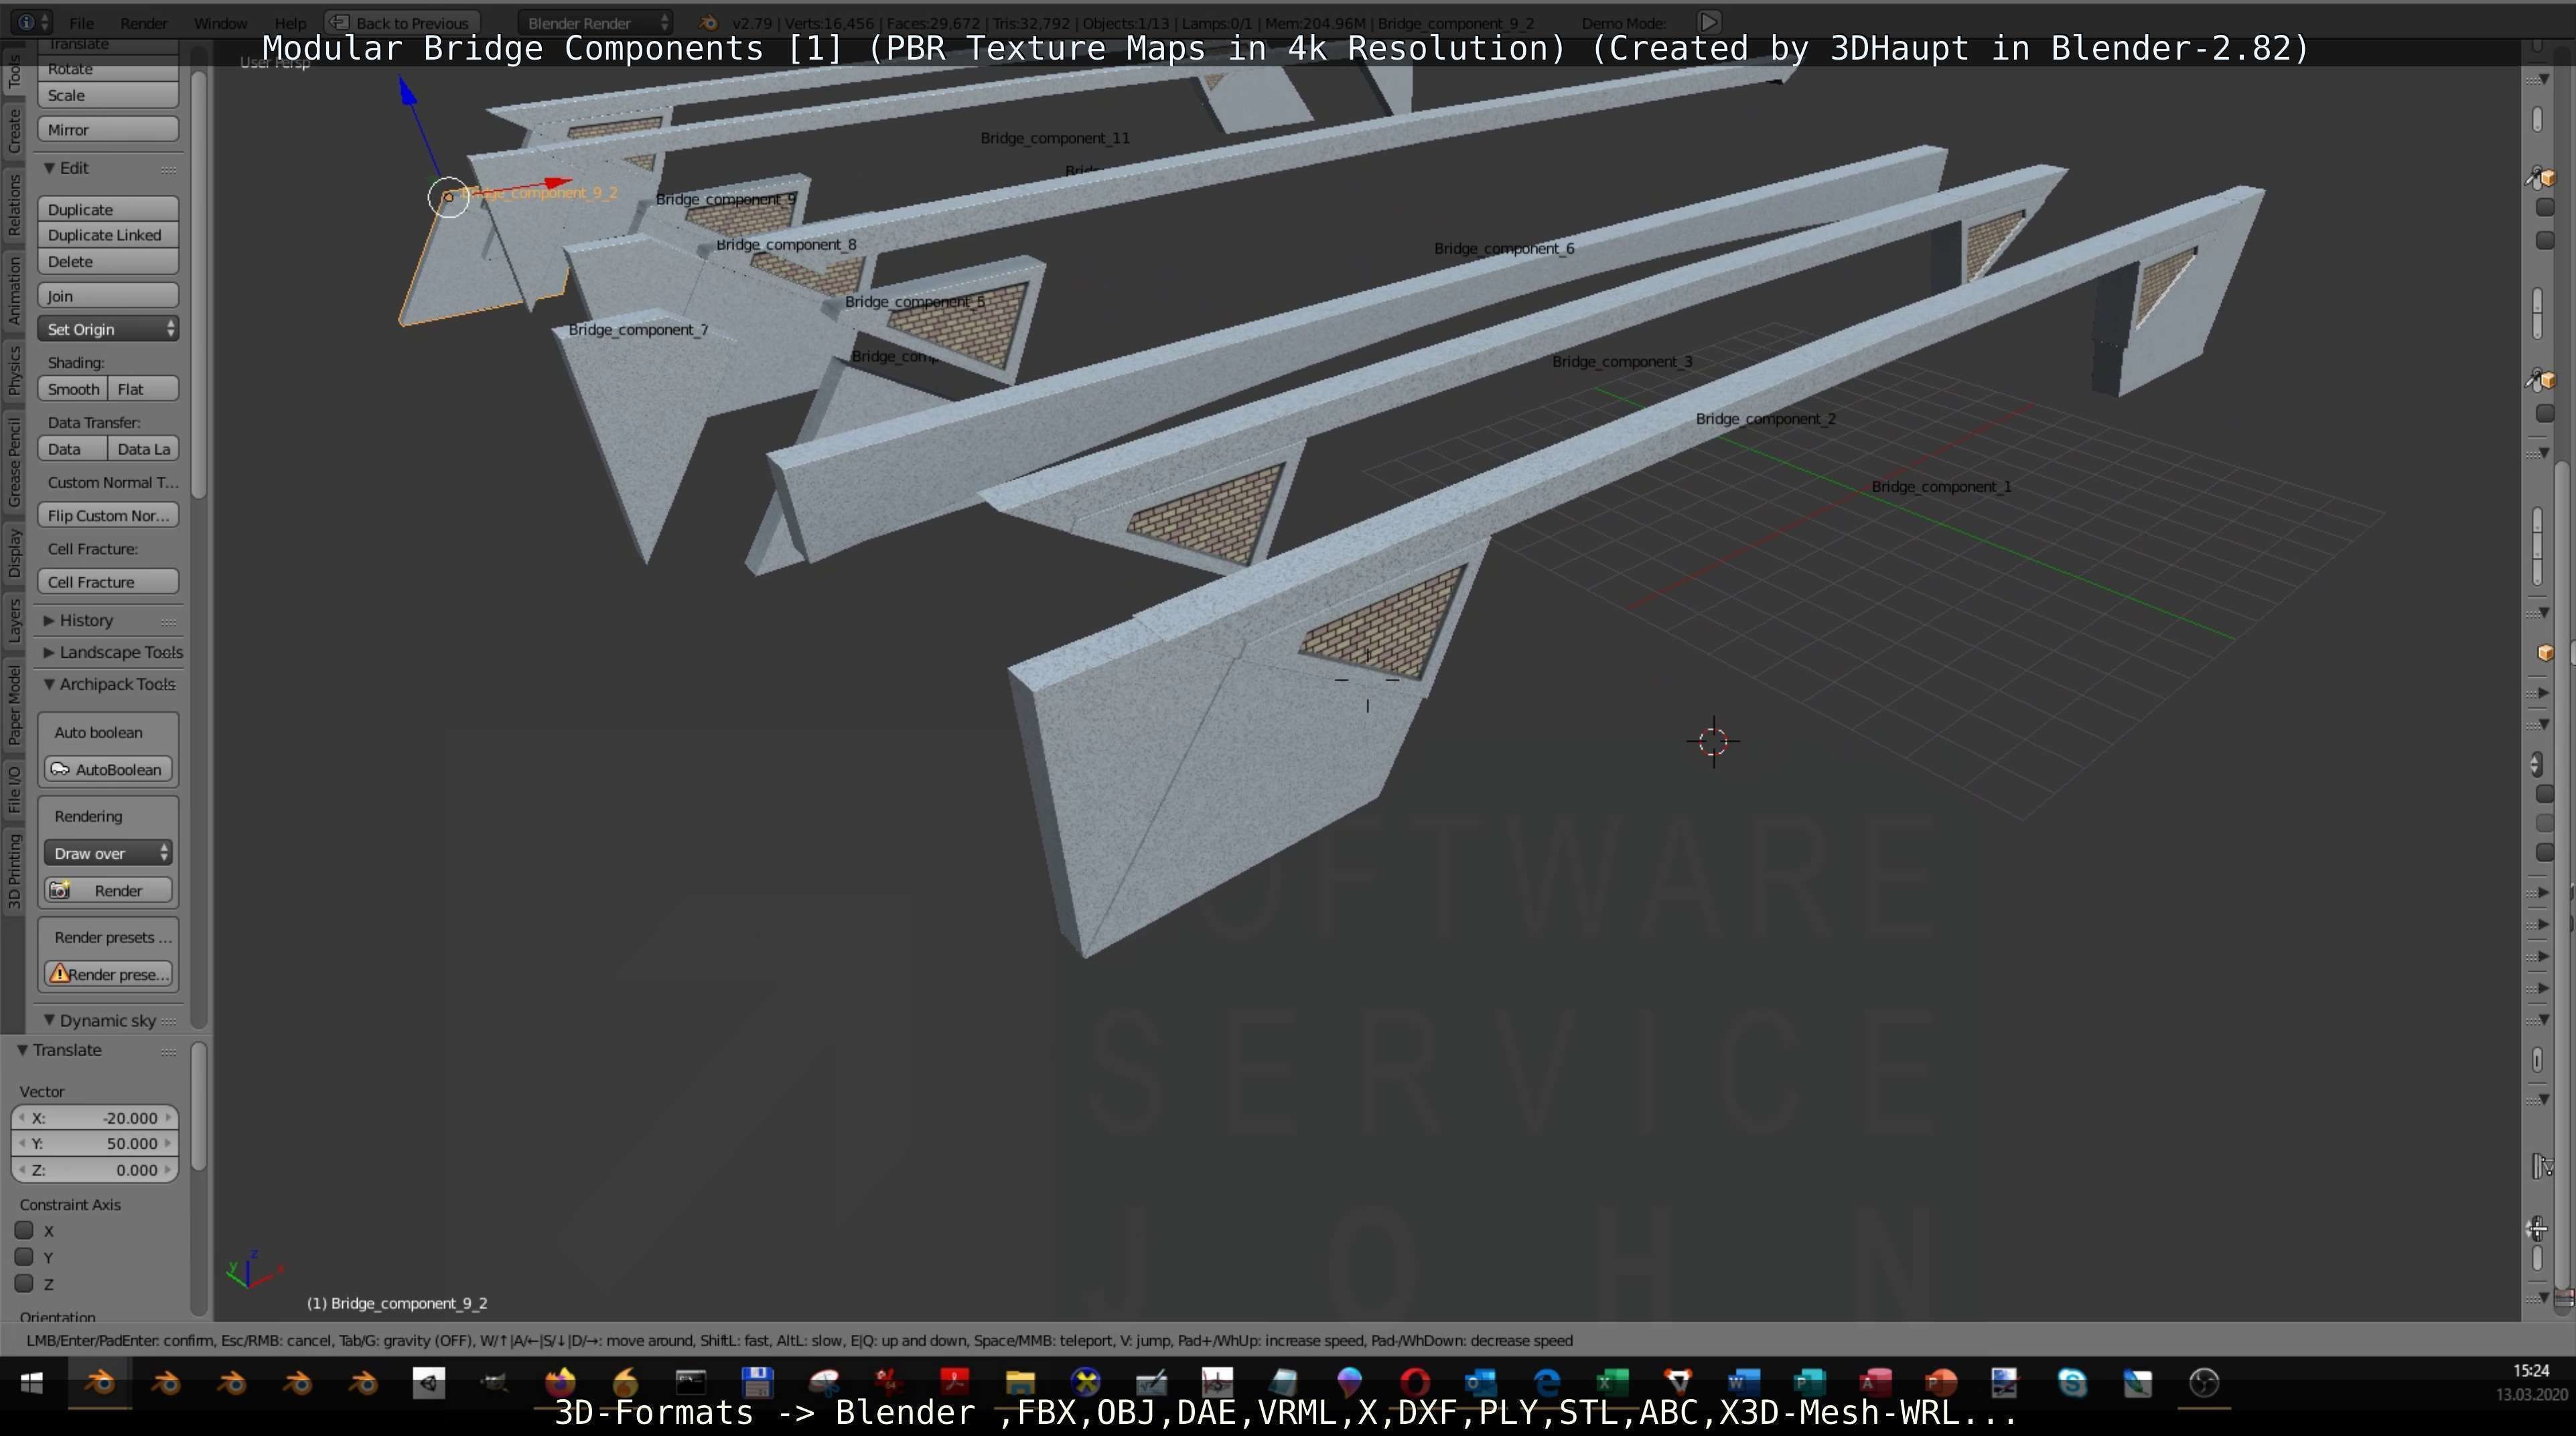This screenshot has height=1436, width=2576.
Task: Click the History panel drag grip
Action: (169, 621)
